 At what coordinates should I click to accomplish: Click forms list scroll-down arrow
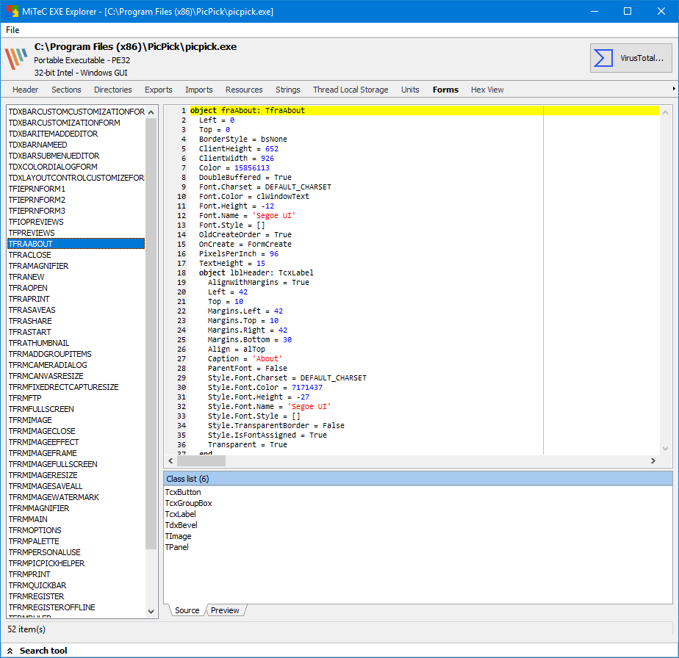click(x=151, y=612)
